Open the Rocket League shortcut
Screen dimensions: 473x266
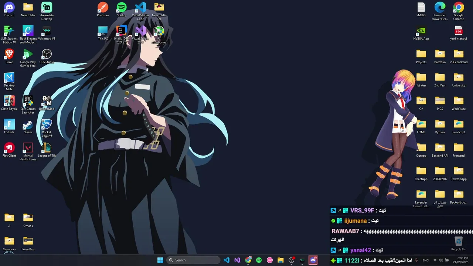coord(47,128)
